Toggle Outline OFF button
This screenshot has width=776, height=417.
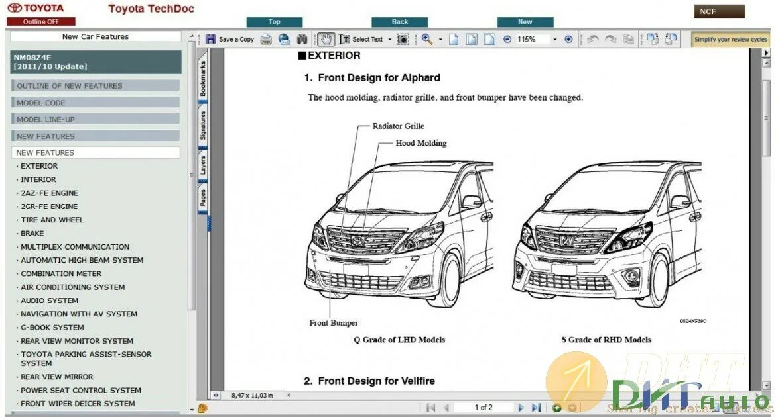click(41, 21)
